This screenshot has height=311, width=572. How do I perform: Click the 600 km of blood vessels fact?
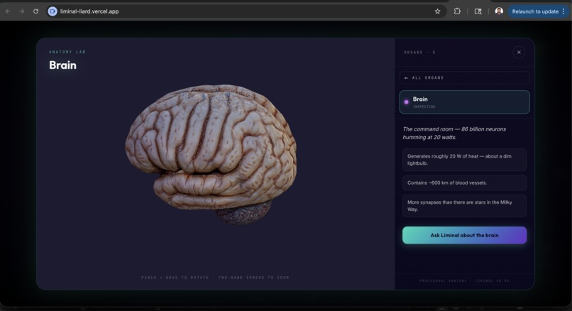tap(464, 182)
